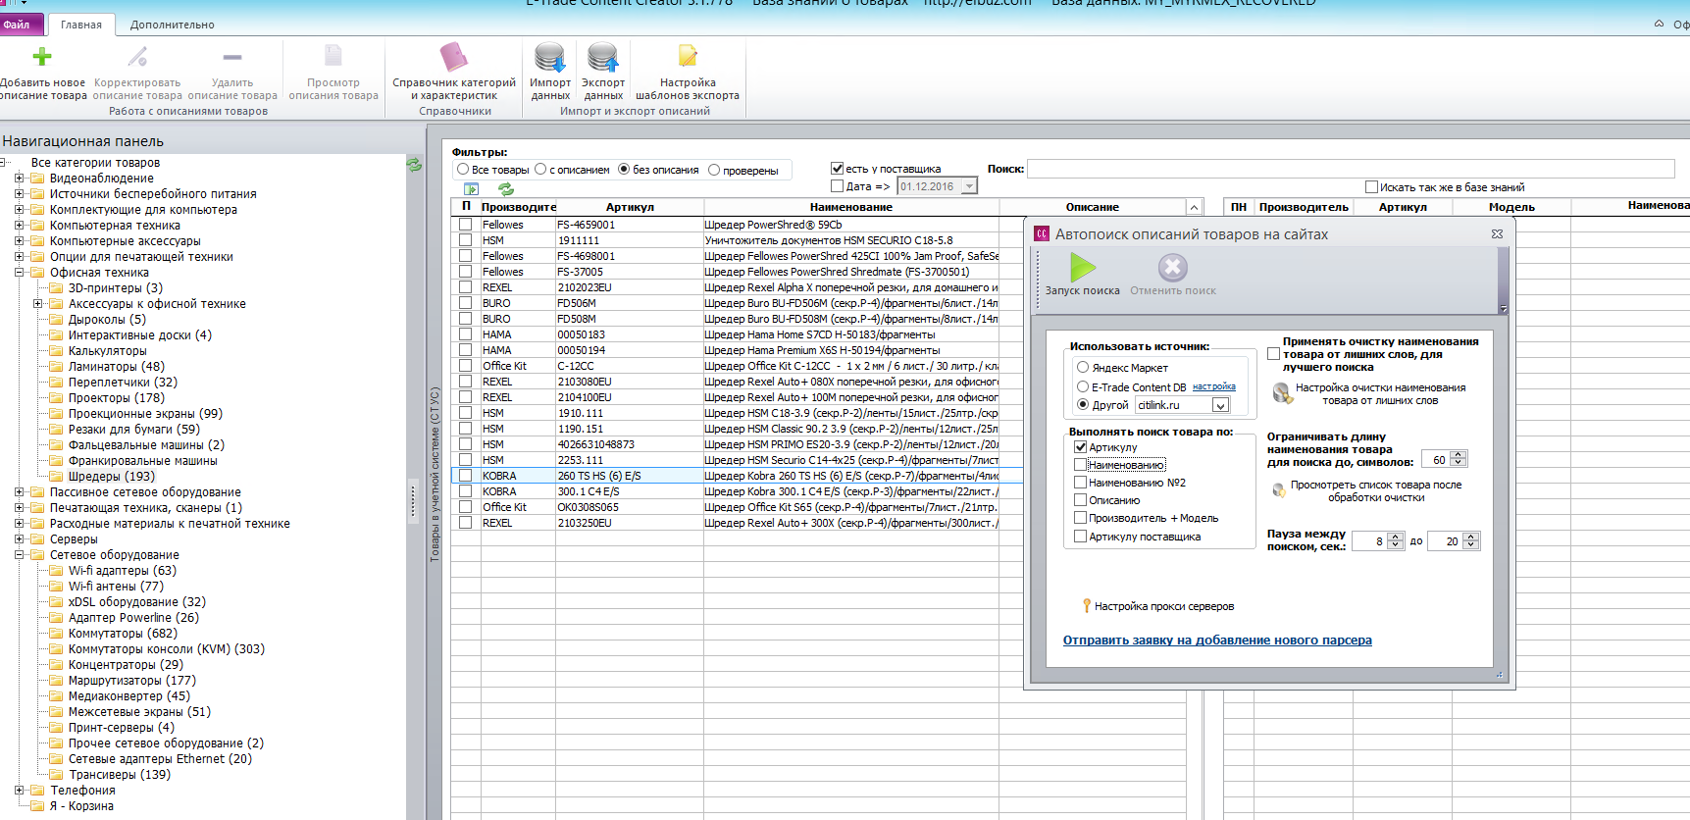Select Маршрутизаторы (177) in the tree

pos(132,681)
